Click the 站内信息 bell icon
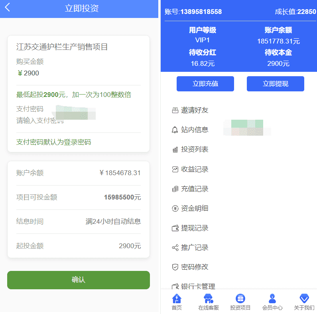317x314 pixels. click(x=175, y=130)
